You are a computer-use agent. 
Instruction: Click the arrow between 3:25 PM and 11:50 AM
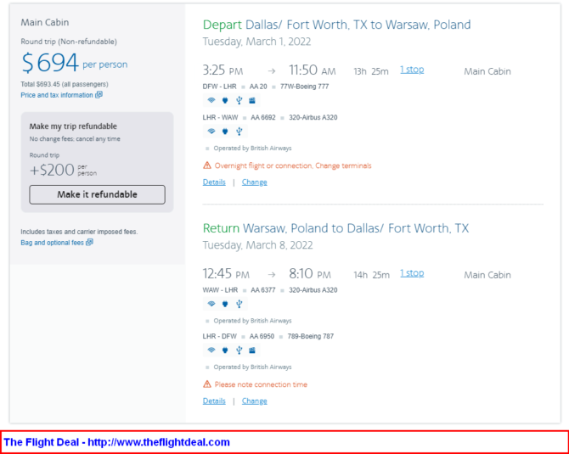pyautogui.click(x=272, y=71)
